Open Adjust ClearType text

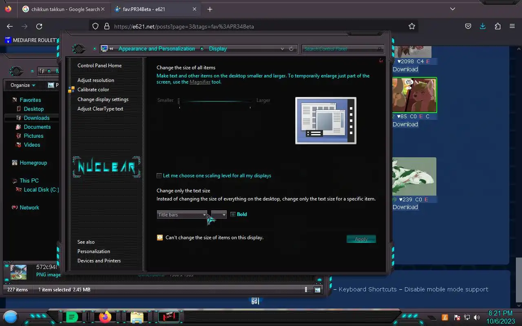click(100, 109)
